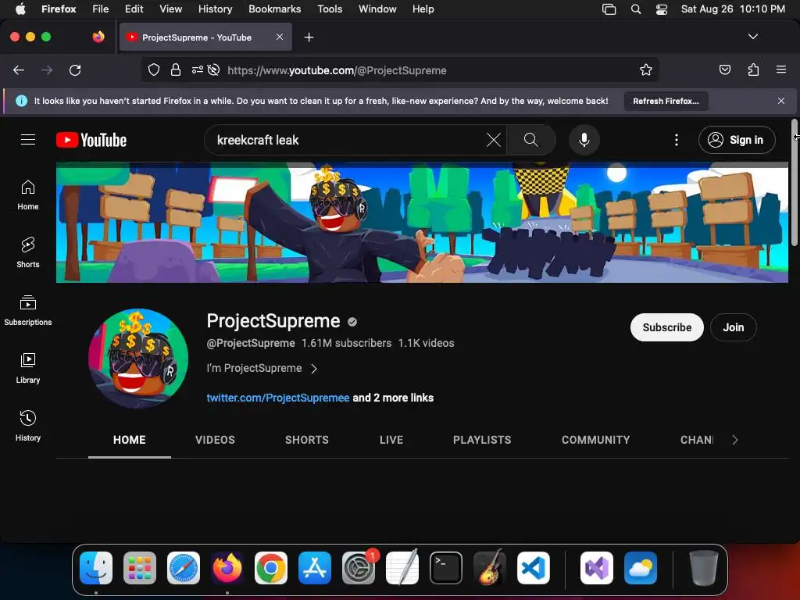Image resolution: width=800 pixels, height=600 pixels.
Task: Expand the channel description I'm ProjectSupreme
Action: (x=262, y=369)
